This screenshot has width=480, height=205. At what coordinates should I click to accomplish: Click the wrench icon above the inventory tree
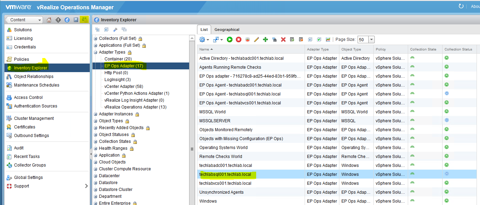pyautogui.click(x=115, y=30)
